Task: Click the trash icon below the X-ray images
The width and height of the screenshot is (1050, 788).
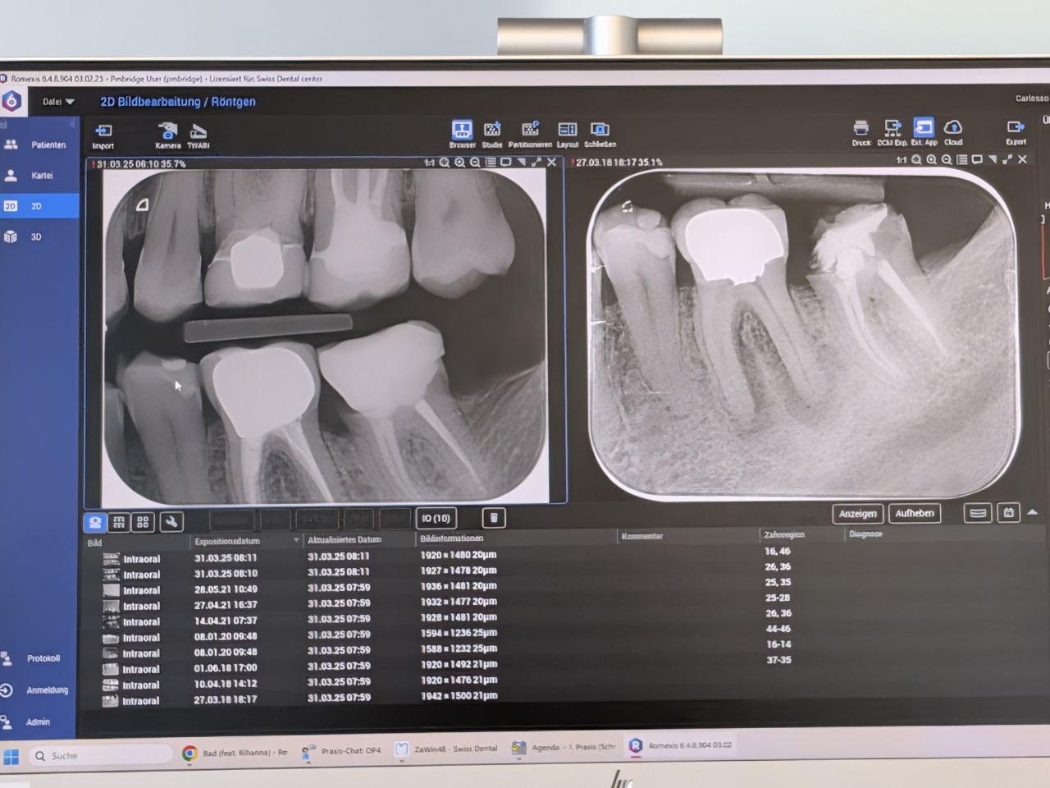Action: (x=492, y=518)
